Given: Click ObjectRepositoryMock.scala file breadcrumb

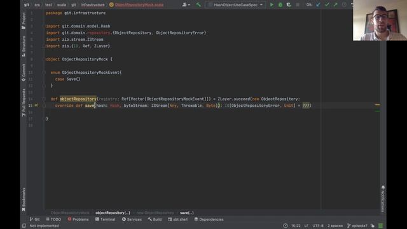Looking at the screenshot, I should tap(137, 4).
